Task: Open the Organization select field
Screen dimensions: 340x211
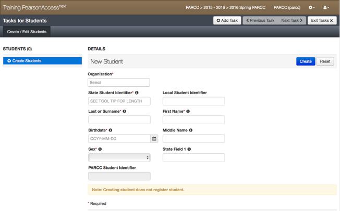Action: (x=119, y=83)
